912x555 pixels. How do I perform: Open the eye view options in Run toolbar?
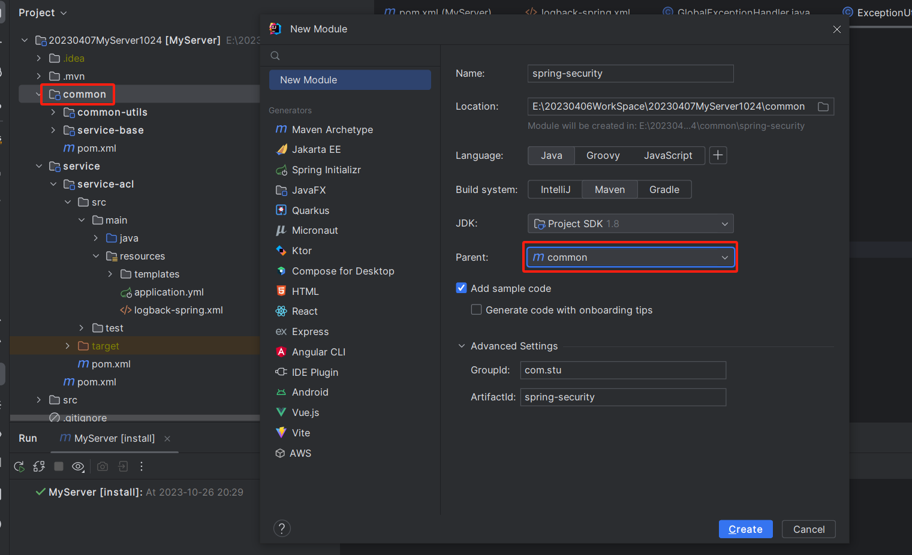(78, 466)
